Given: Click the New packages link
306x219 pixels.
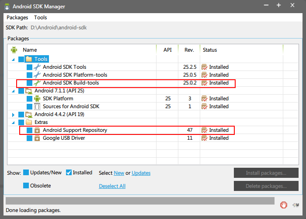Looking at the screenshot, I should point(119,173).
